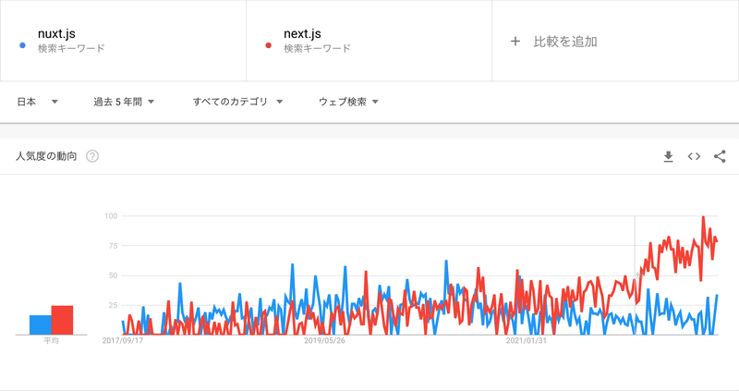Expand the 日本 region dropdown
The width and height of the screenshot is (739, 391).
click(37, 102)
